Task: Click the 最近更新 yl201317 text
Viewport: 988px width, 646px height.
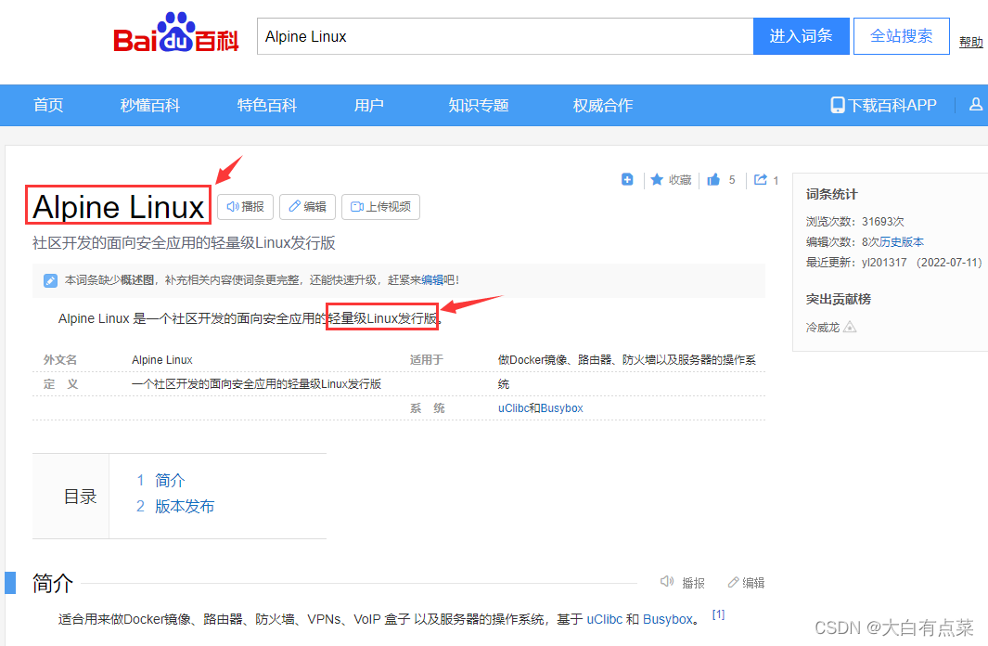Action: [x=893, y=262]
